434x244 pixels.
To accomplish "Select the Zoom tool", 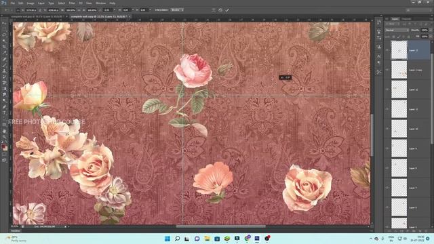I will pyautogui.click(x=4, y=137).
